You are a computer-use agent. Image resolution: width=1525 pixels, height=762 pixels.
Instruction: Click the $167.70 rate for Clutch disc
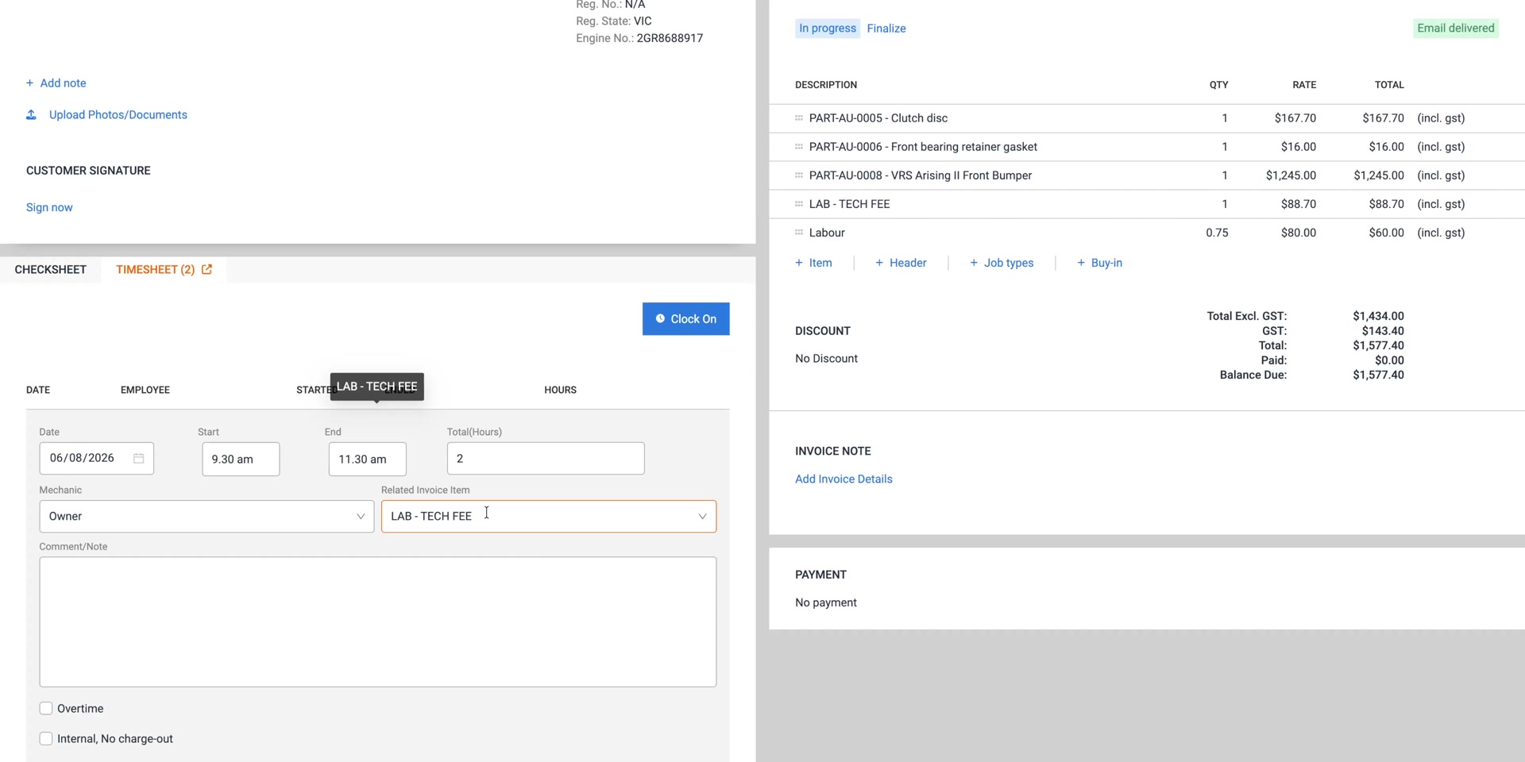tap(1295, 118)
